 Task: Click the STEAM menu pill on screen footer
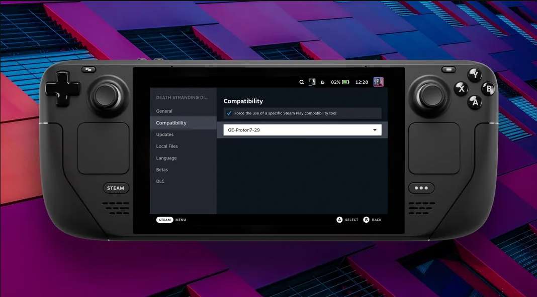click(165, 220)
